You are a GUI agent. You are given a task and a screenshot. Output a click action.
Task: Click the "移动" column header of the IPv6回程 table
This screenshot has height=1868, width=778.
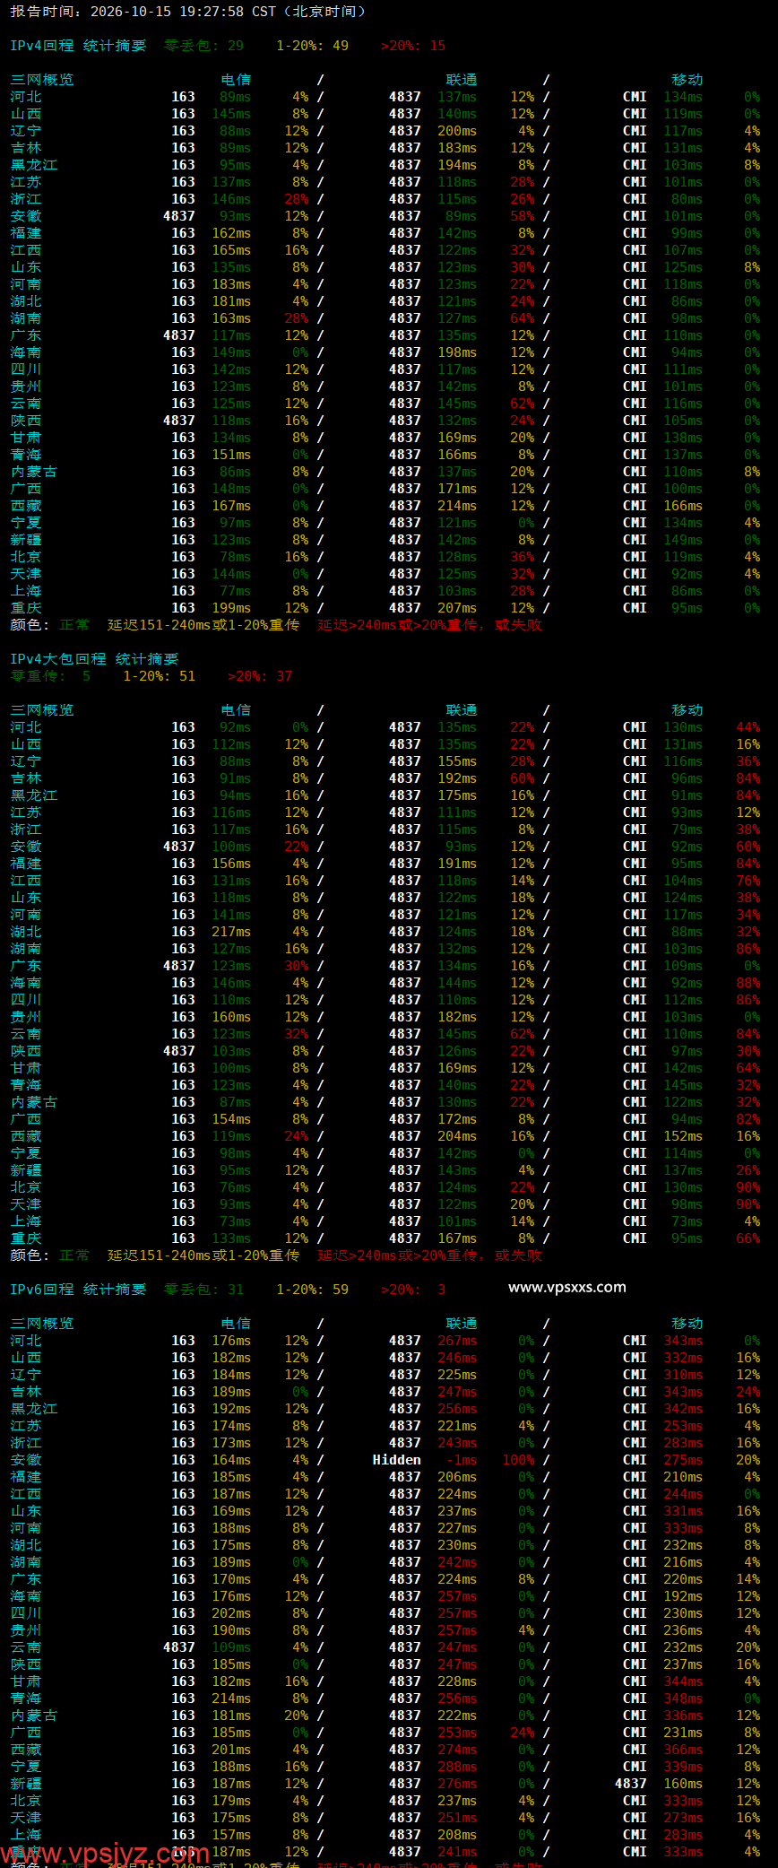(687, 1324)
